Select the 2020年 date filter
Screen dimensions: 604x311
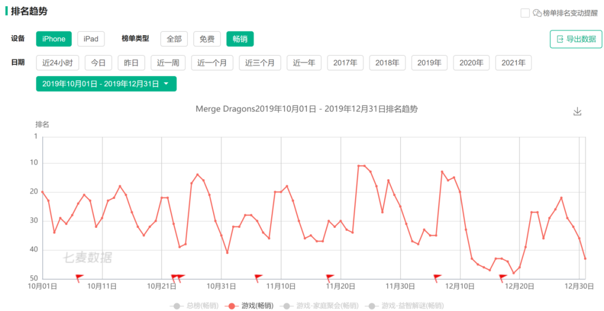pos(471,63)
